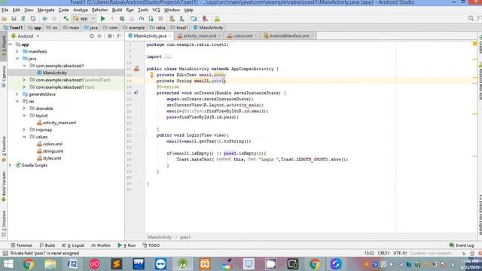Click the Search Everywhere magnifier icon
482x271 pixels.
(471, 18)
